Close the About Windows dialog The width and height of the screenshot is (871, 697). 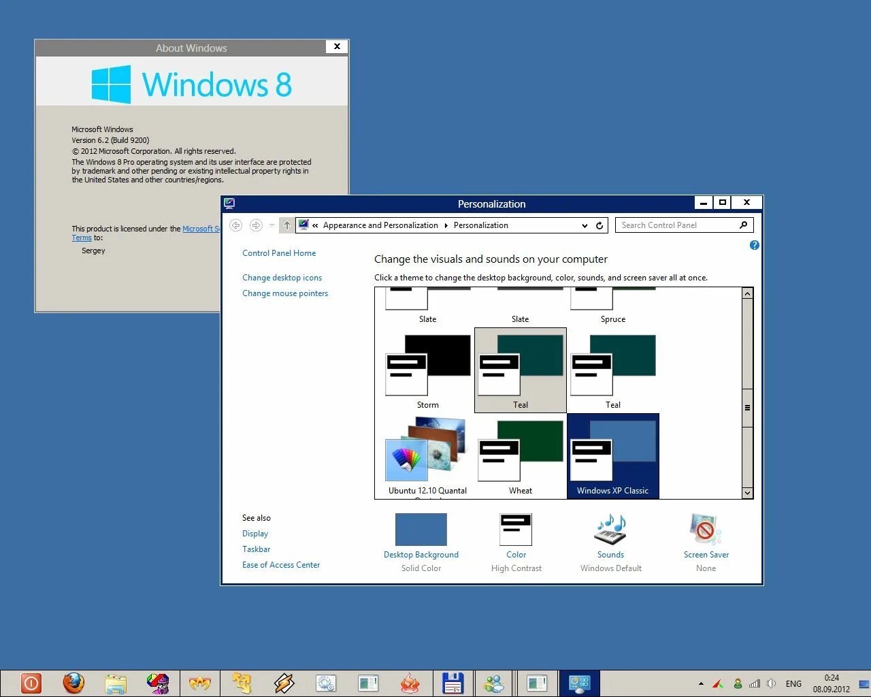(337, 46)
